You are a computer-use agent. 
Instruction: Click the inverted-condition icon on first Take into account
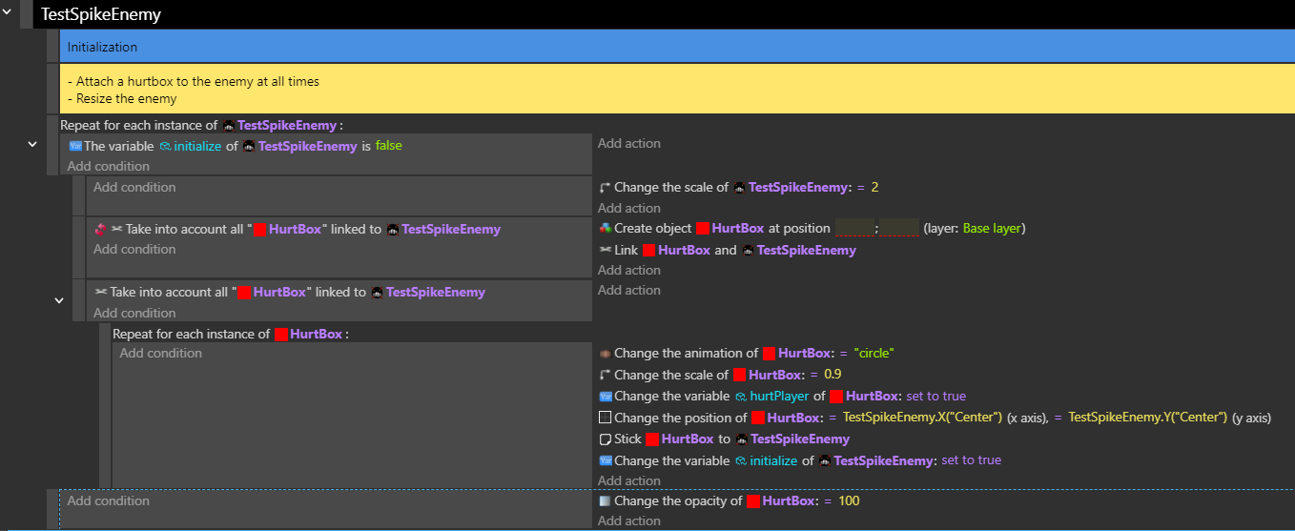coord(100,229)
